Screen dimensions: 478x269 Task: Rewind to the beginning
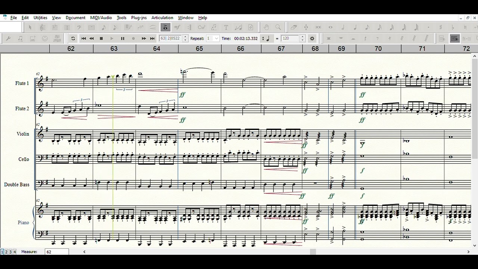pyautogui.click(x=83, y=38)
